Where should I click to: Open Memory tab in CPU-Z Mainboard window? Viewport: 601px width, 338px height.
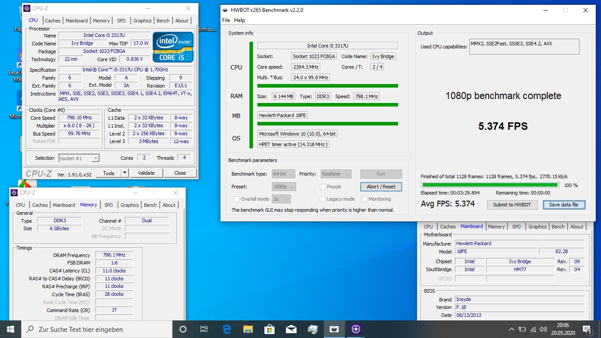496,227
